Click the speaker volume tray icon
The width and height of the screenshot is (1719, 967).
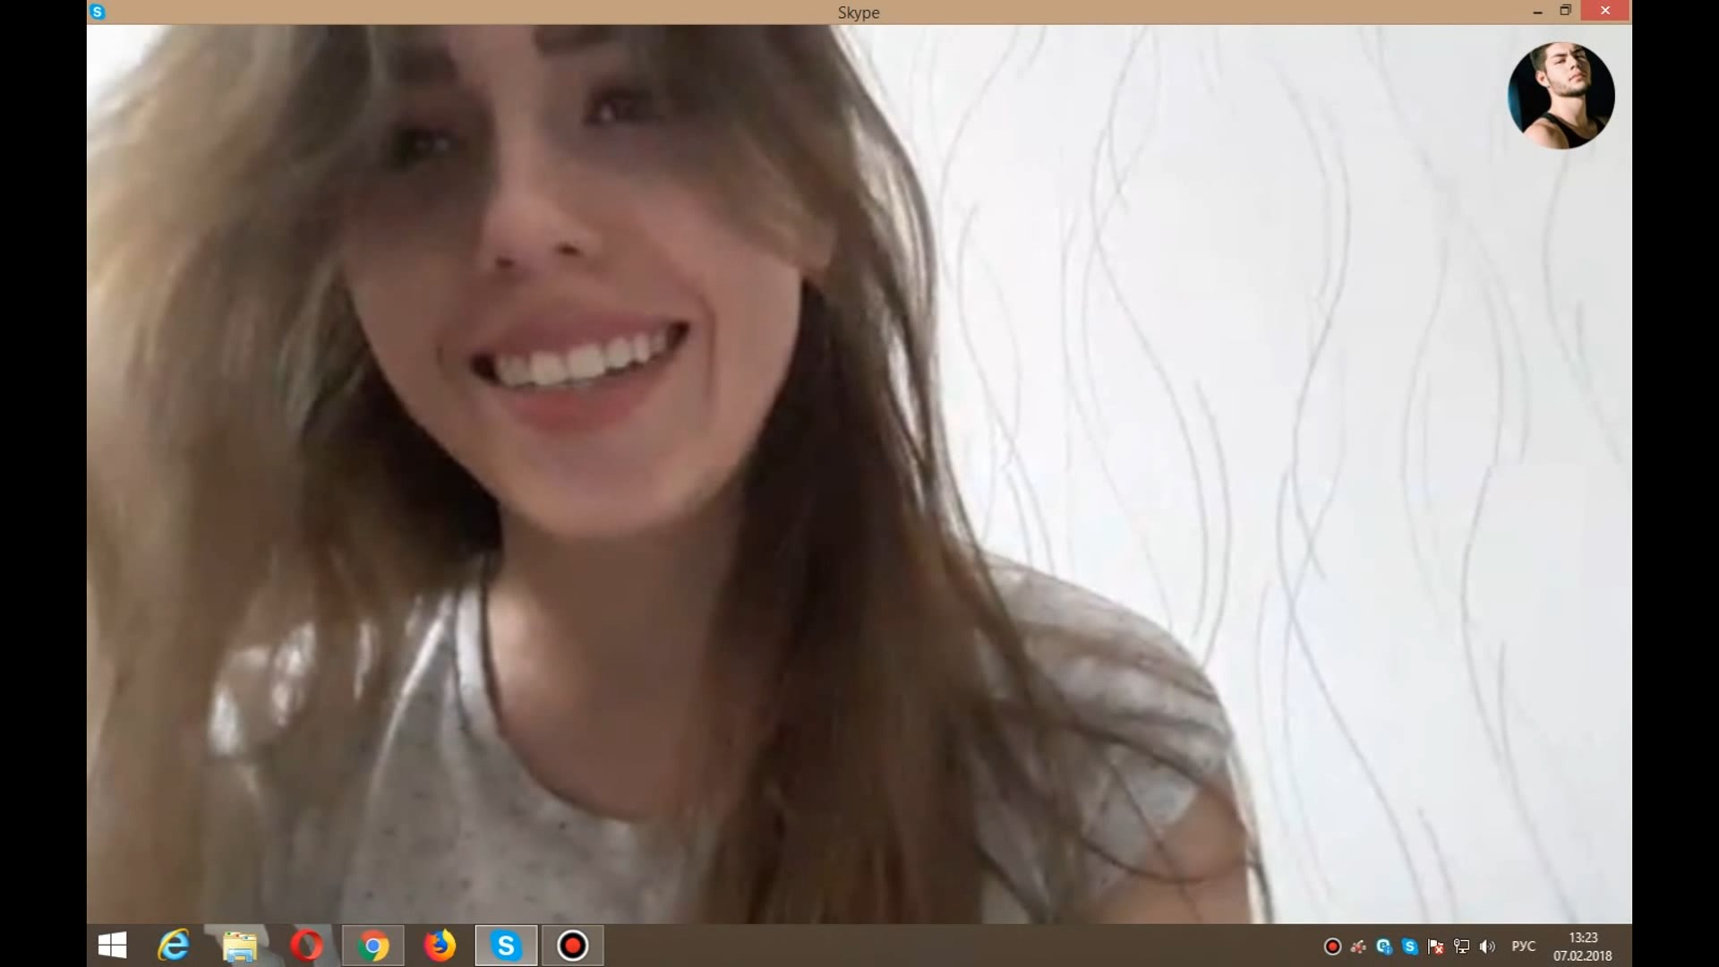tap(1488, 946)
